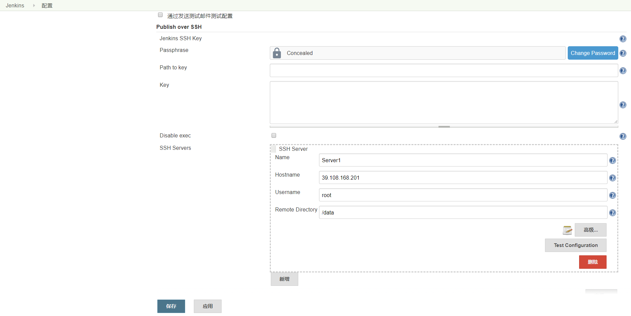Image resolution: width=631 pixels, height=316 pixels.
Task: Save configuration with 保存 button
Action: [x=171, y=306]
